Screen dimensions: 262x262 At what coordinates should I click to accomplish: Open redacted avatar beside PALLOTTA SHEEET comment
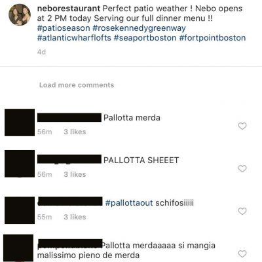click(x=20, y=164)
